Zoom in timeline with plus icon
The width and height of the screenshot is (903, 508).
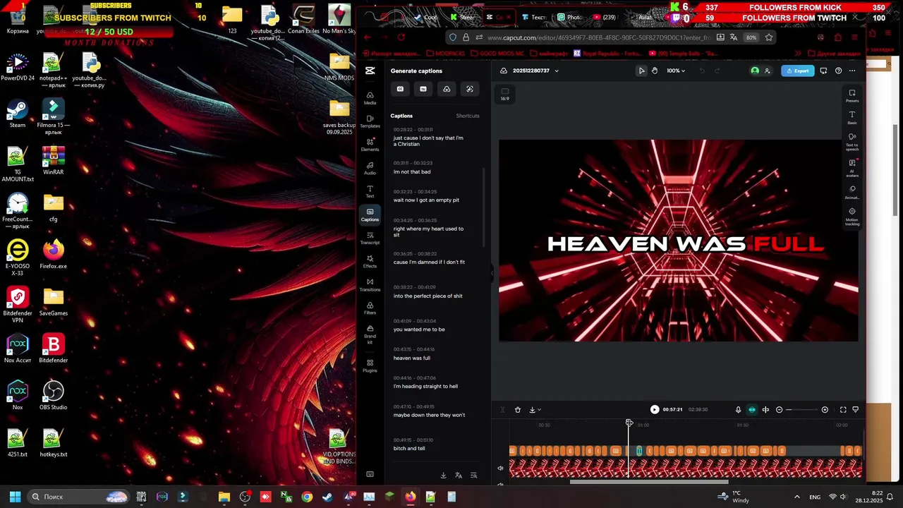coord(825,409)
